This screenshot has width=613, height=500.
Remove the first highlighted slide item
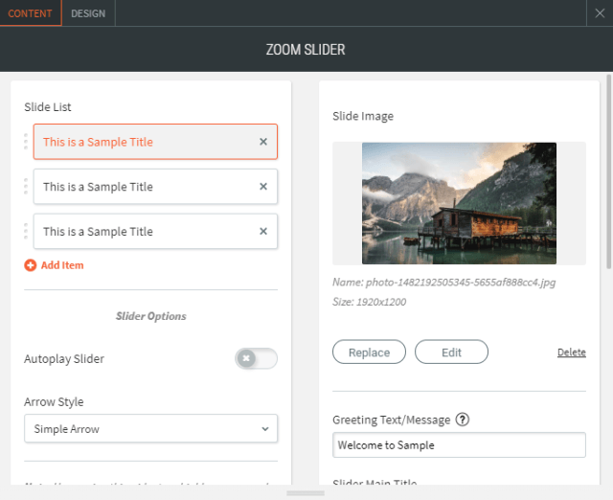point(263,142)
